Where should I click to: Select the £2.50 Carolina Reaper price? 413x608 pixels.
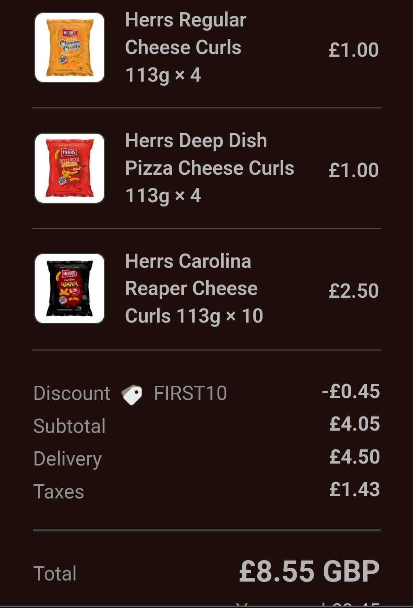[x=353, y=291]
